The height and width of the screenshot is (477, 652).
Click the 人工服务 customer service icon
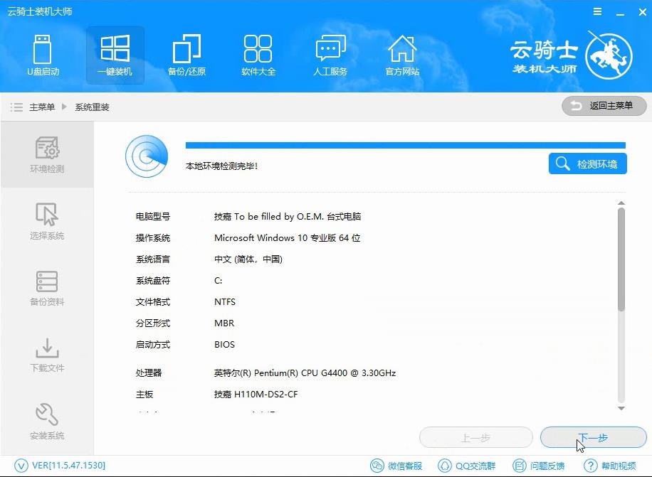tap(330, 55)
